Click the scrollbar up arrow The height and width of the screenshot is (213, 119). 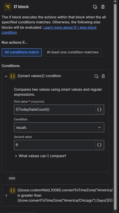[115, 1]
